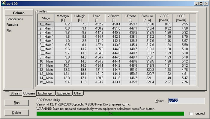Click the op-100 window title icon
This screenshot has width=210, height=119.
tap(4, 3)
